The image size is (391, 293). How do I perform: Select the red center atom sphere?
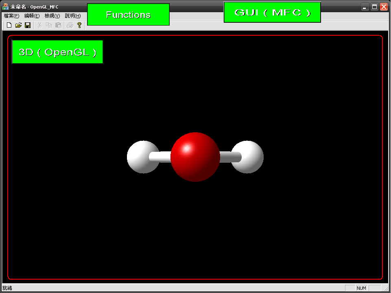point(195,157)
